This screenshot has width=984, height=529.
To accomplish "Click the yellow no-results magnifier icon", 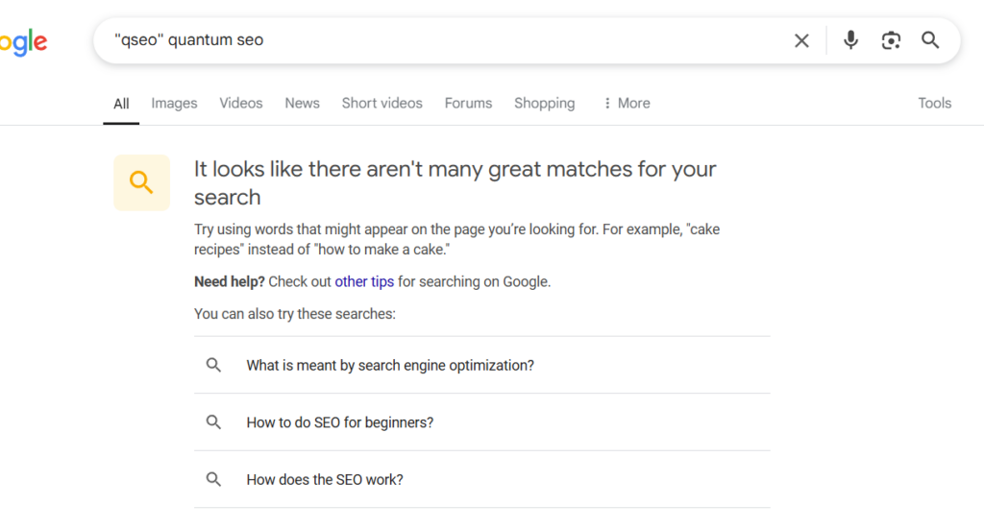I will (142, 182).
